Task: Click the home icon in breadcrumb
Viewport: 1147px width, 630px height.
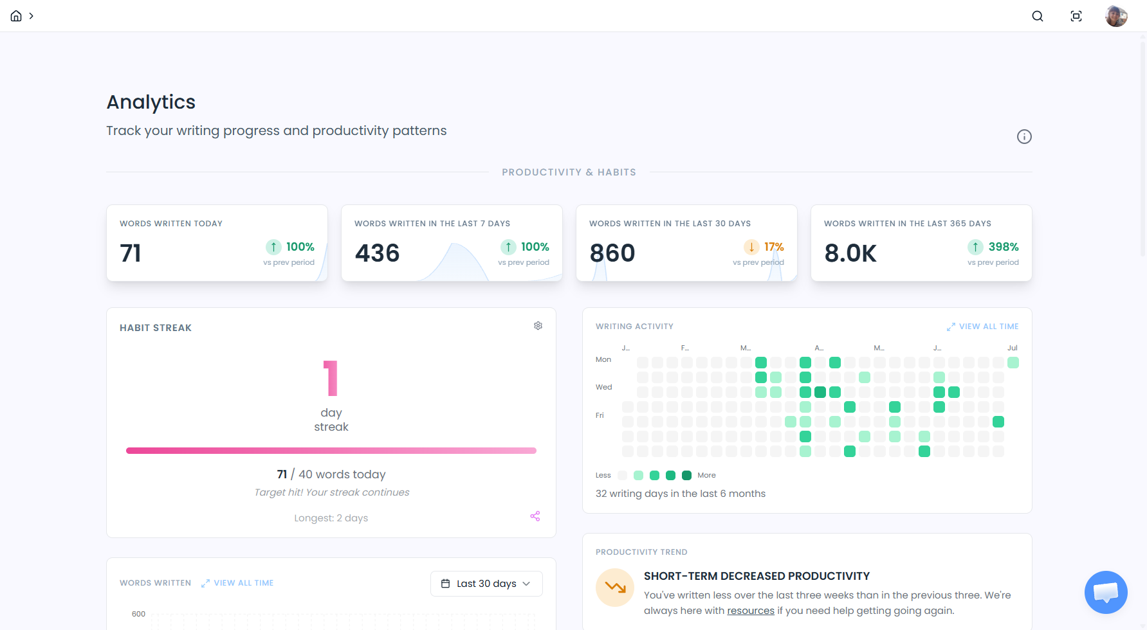Action: click(x=16, y=16)
